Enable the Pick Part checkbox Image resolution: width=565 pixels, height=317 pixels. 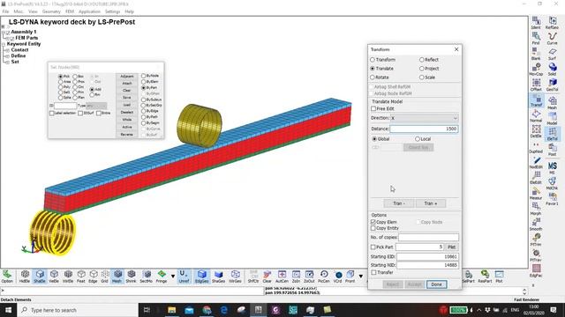pyautogui.click(x=373, y=247)
